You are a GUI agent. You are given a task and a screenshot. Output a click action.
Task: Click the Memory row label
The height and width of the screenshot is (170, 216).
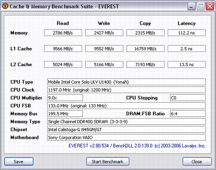tap(19, 33)
